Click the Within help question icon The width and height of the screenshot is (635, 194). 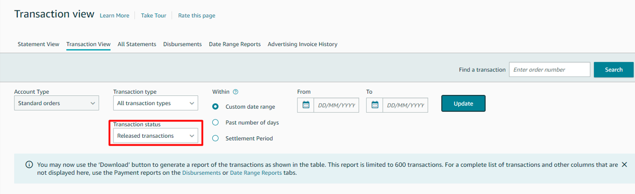[235, 92]
